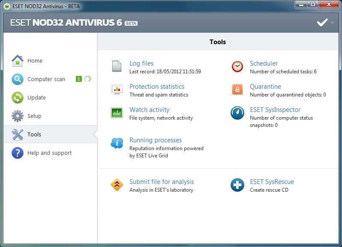Click the red Scheduler clock icon
The image size is (342, 247).
point(237,66)
